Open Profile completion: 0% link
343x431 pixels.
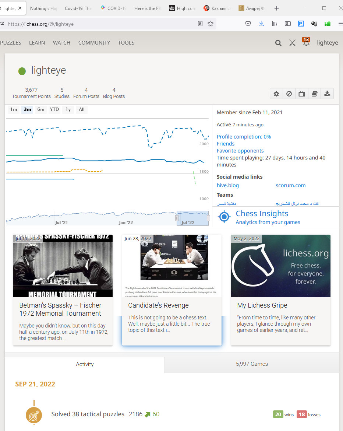tap(244, 137)
